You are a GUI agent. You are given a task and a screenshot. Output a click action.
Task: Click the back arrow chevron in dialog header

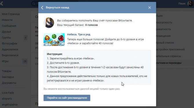point(42,8)
